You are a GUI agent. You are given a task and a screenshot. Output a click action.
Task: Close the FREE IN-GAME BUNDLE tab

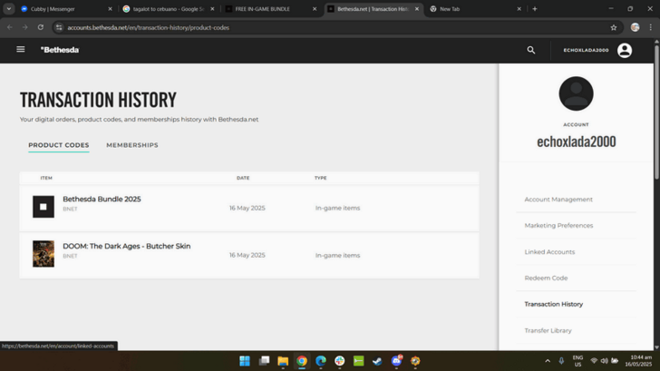(315, 9)
